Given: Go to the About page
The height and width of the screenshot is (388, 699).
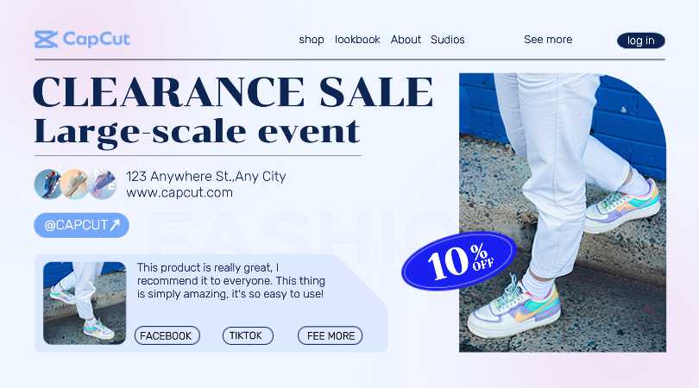Looking at the screenshot, I should [x=406, y=40].
